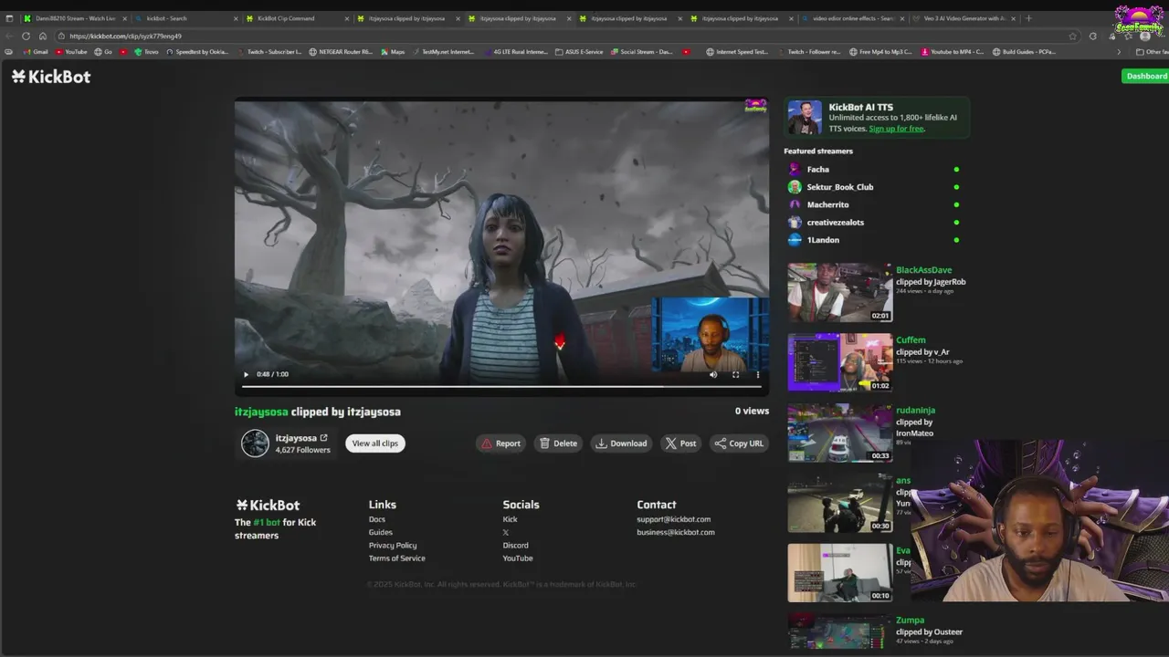Play the clip video

point(246,374)
